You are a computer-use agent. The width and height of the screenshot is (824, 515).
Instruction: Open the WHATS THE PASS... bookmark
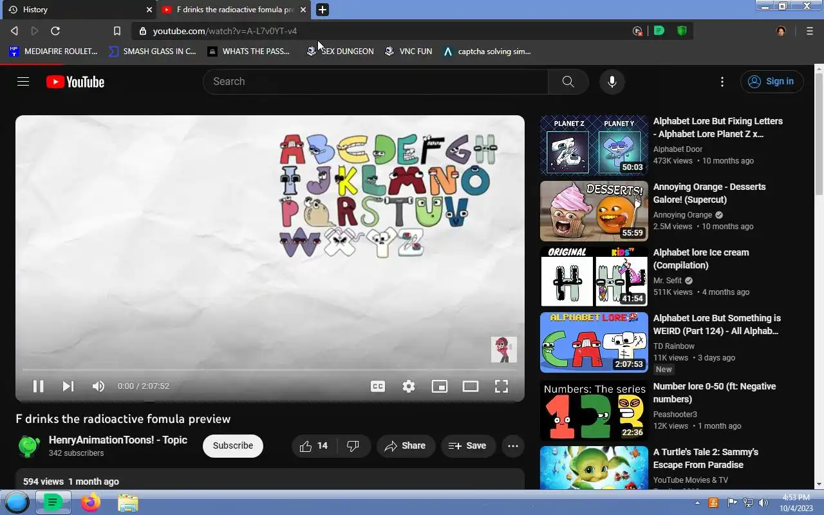(248, 51)
